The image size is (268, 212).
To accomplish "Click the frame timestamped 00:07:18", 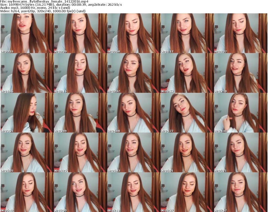I will point(133,192).
